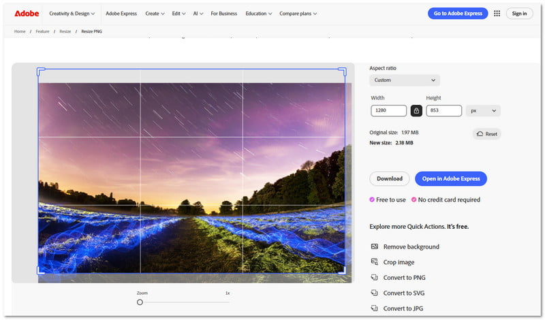Click the bottom-right crop corner handle
Screen dimensions: 545x320
(x=343, y=270)
